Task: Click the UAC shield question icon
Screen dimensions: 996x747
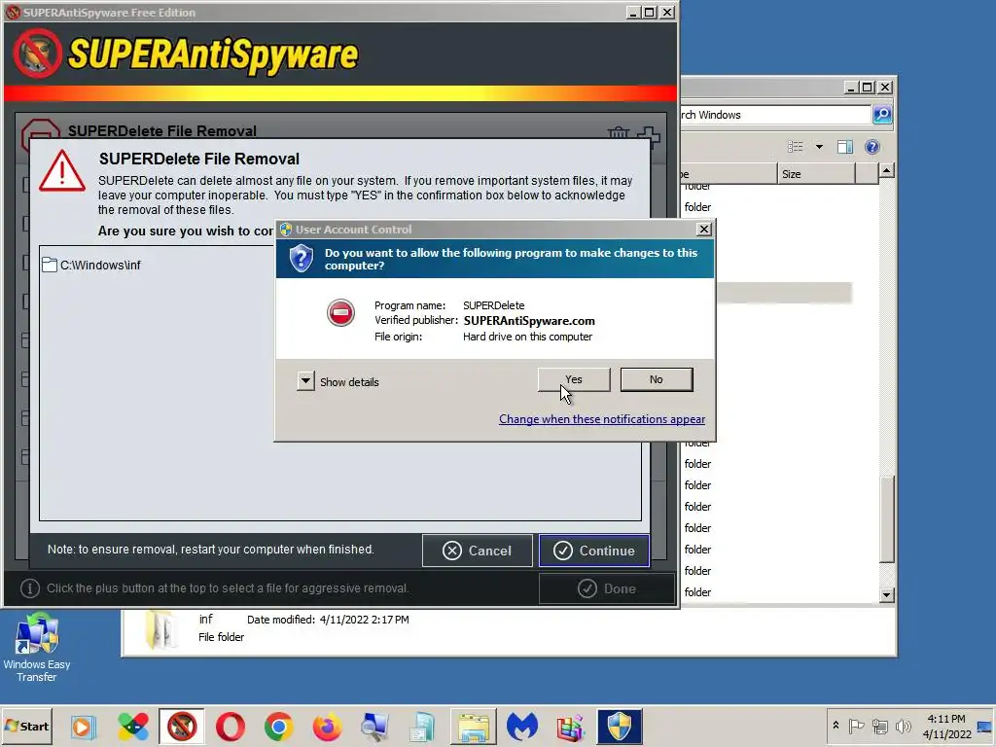Action: [302, 259]
